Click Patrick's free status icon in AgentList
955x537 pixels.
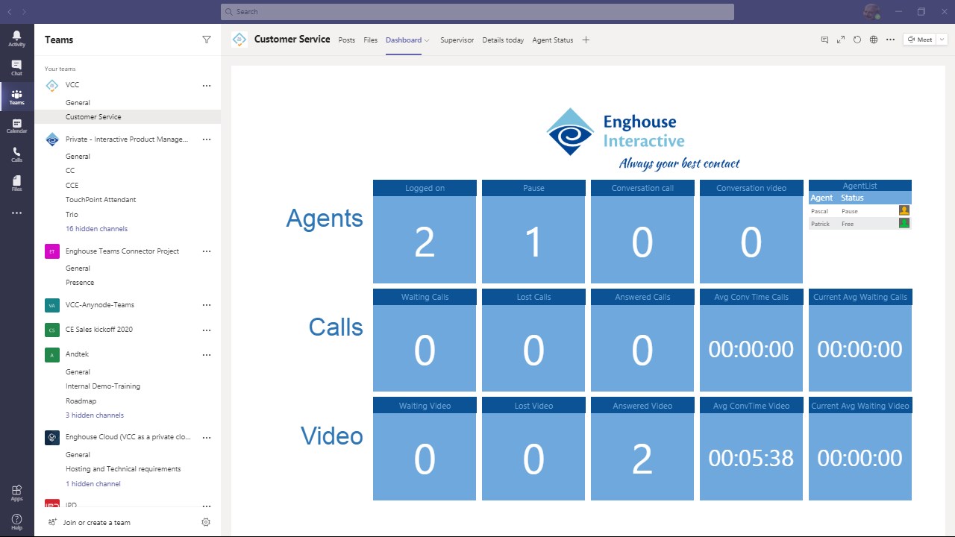(904, 223)
